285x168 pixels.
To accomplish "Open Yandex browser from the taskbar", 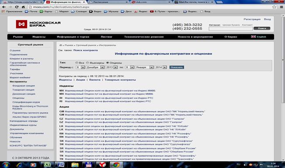I will [x=102, y=165].
